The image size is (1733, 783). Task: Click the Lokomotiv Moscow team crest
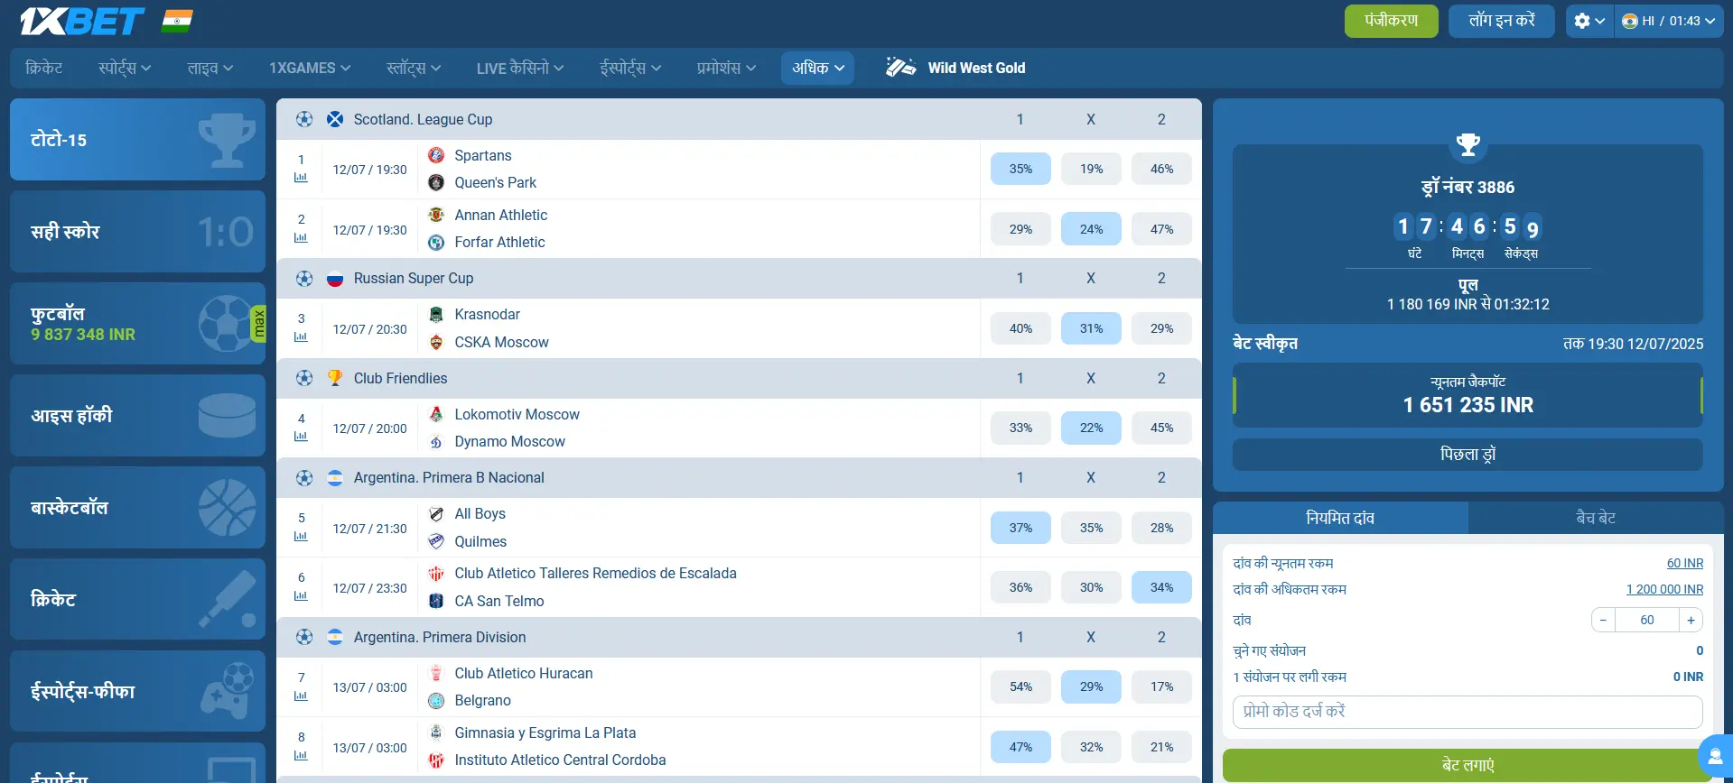(x=436, y=414)
